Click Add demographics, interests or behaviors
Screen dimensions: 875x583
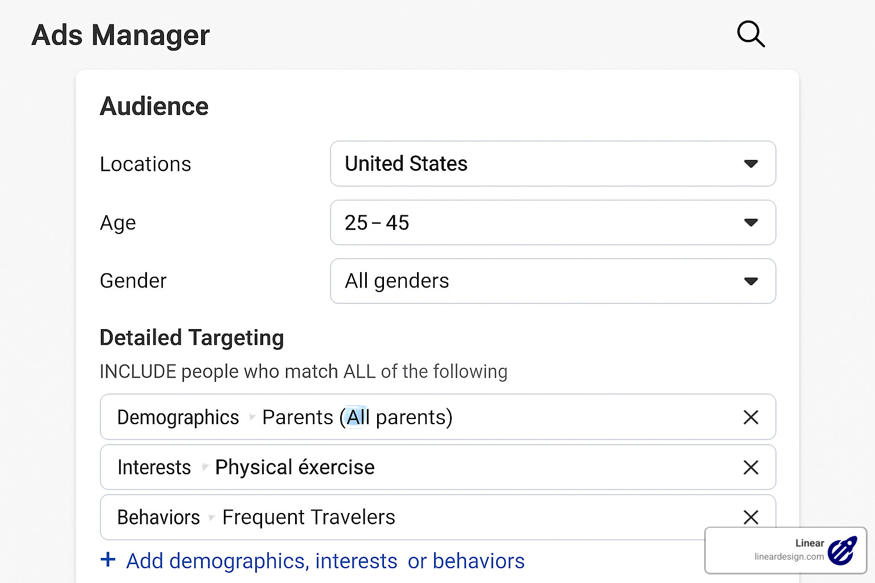tap(325, 561)
